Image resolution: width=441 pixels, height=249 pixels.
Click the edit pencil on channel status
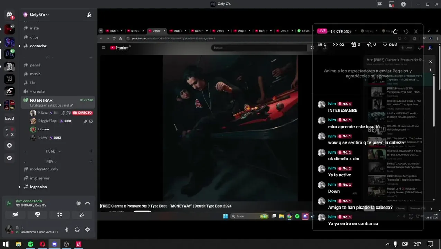72,105
